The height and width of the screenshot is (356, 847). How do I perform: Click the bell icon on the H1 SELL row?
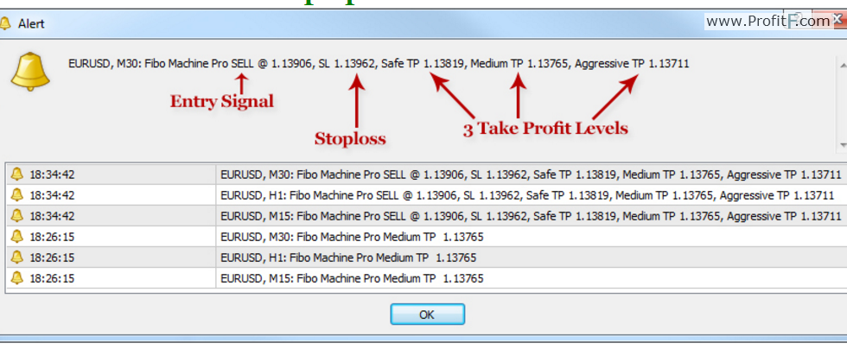pyautogui.click(x=17, y=194)
